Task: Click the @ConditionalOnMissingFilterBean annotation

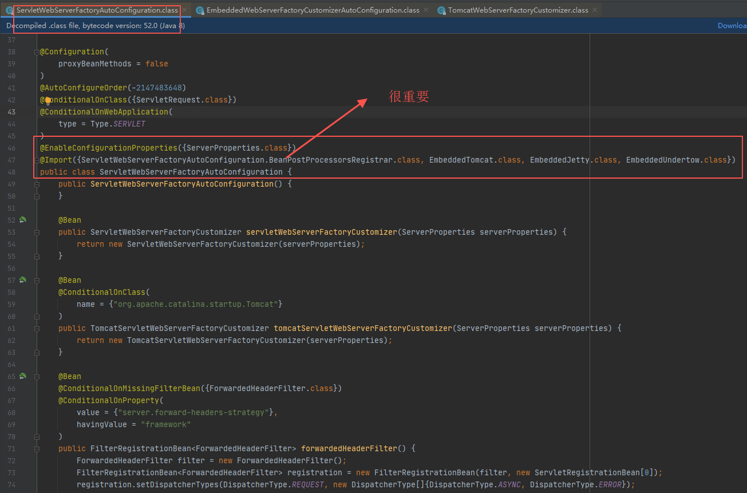Action: click(129, 388)
